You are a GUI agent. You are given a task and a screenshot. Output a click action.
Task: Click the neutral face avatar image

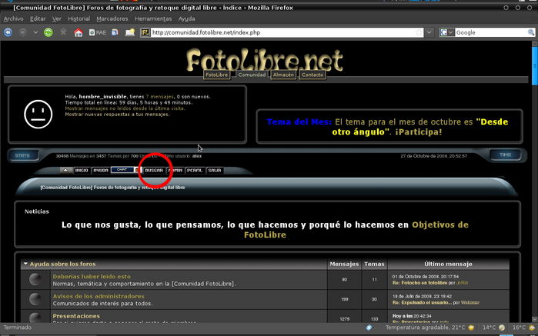pyautogui.click(x=38, y=114)
